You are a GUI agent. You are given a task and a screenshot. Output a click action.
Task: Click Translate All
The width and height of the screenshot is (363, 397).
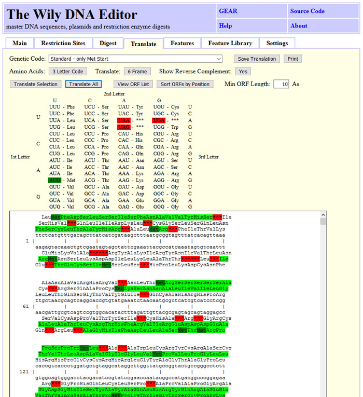(x=83, y=84)
